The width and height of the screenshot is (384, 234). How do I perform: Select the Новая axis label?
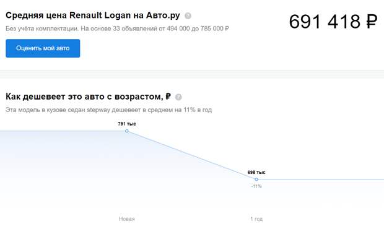(x=126, y=219)
